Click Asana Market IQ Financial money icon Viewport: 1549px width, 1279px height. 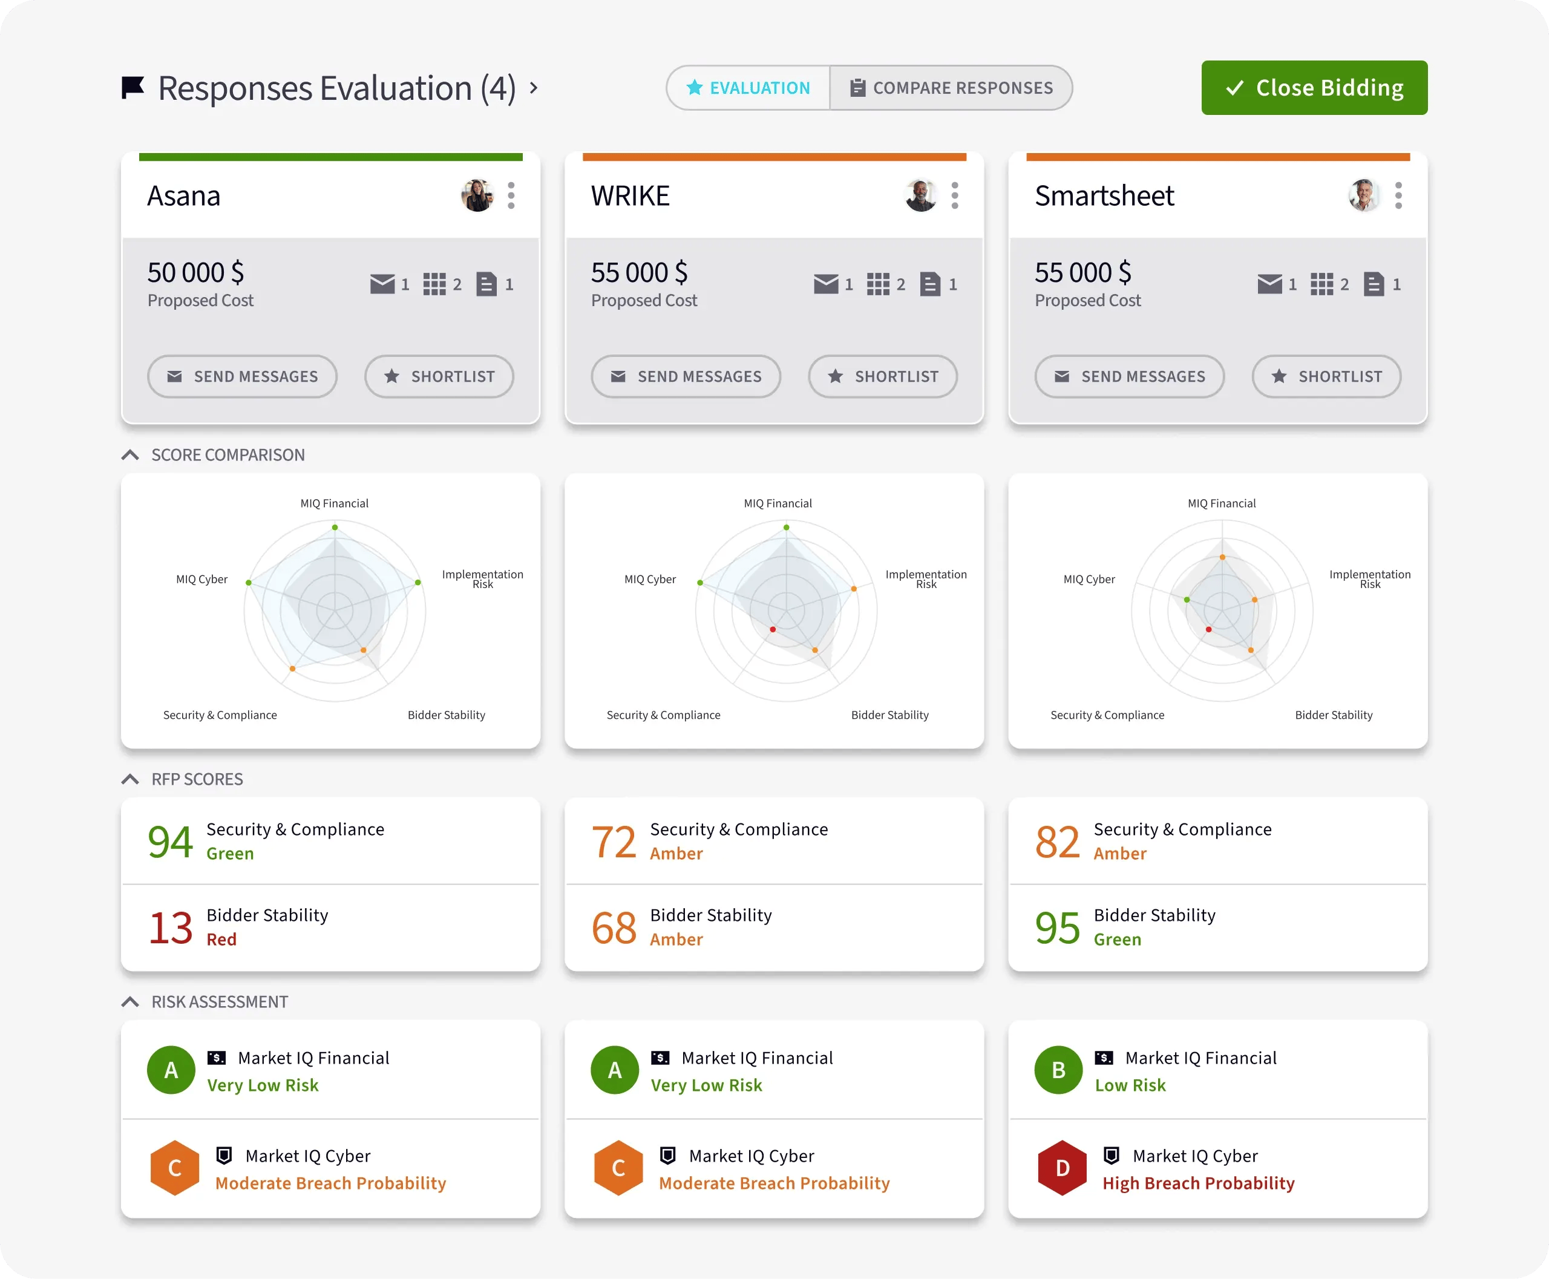217,1058
